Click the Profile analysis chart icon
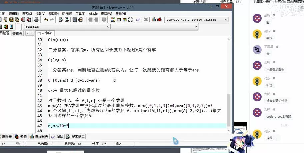The height and width of the screenshot is (153, 304). tap(154, 20)
